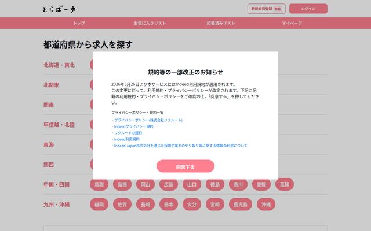
Task: Click the ログイン button
Action: tap(308, 9)
